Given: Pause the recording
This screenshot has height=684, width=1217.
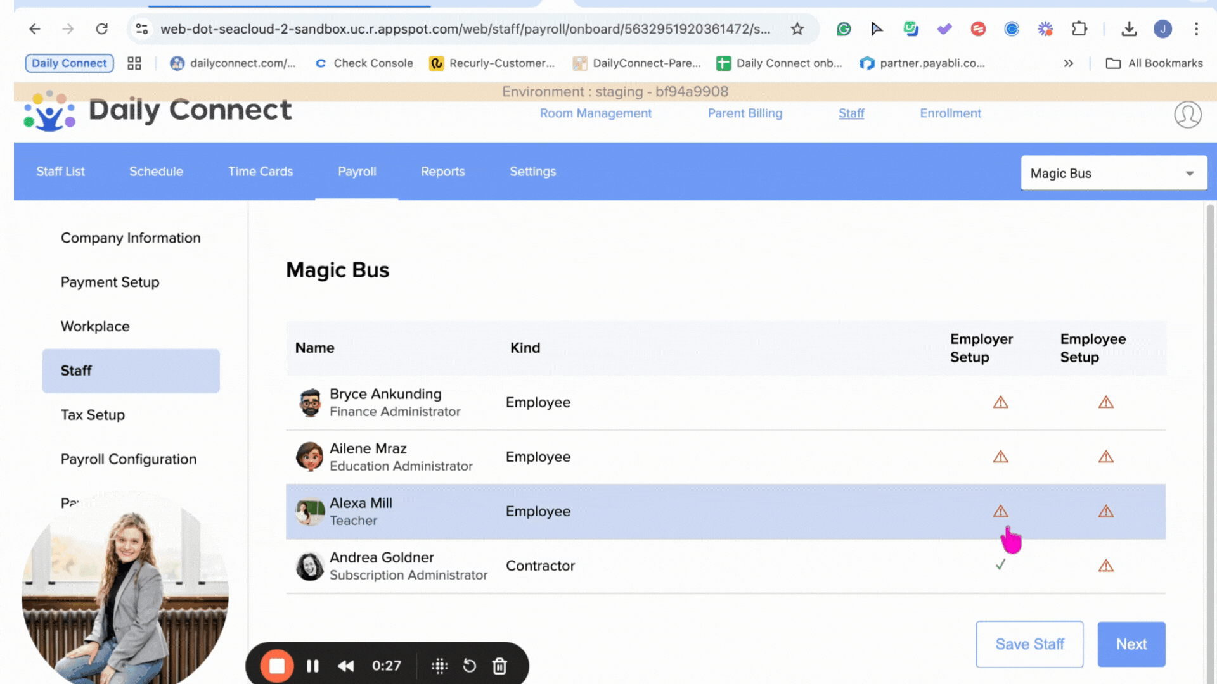Looking at the screenshot, I should point(312,666).
